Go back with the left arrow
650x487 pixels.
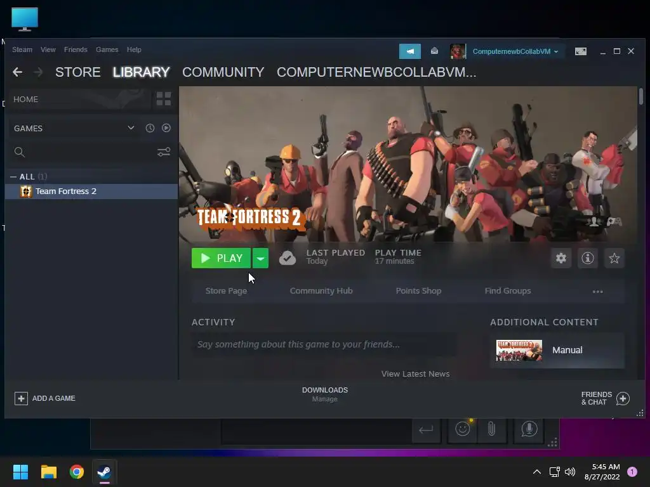coord(17,72)
